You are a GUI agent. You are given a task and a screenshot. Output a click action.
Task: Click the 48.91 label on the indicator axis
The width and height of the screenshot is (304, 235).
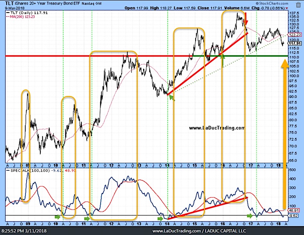[x=294, y=210]
